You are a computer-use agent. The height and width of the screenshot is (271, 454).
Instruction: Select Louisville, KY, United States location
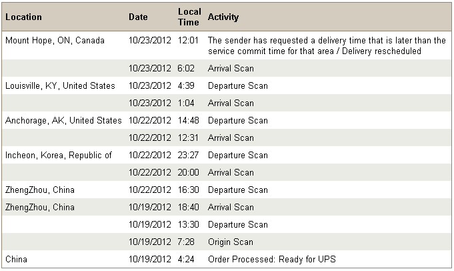[x=60, y=86]
